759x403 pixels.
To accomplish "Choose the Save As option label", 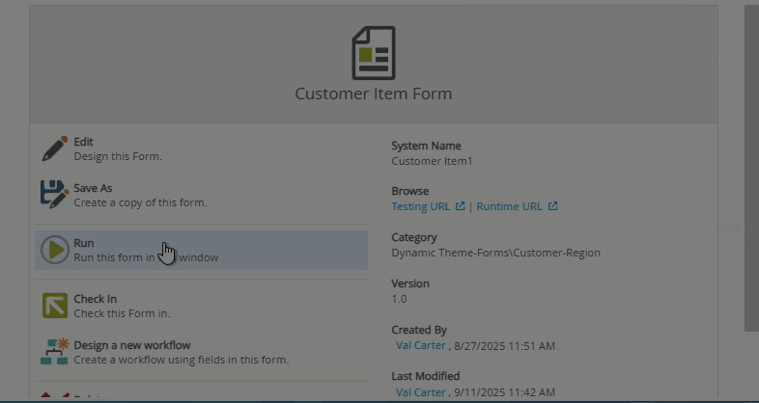I will click(x=93, y=188).
